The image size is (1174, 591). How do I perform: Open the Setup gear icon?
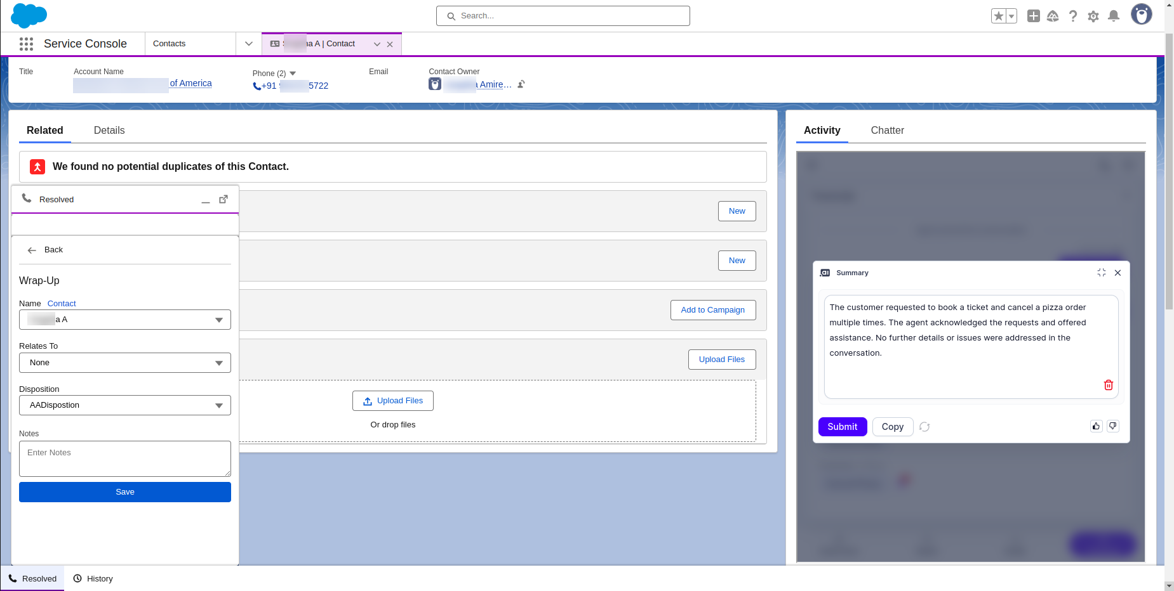point(1093,16)
